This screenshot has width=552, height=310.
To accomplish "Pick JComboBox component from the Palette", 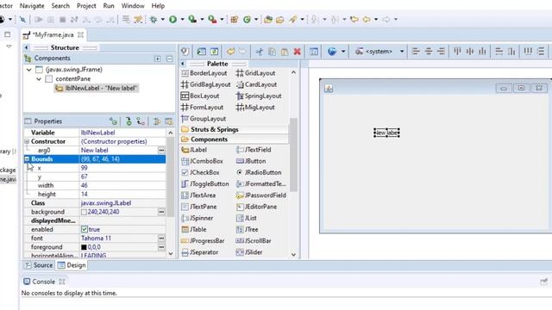I will point(202,161).
